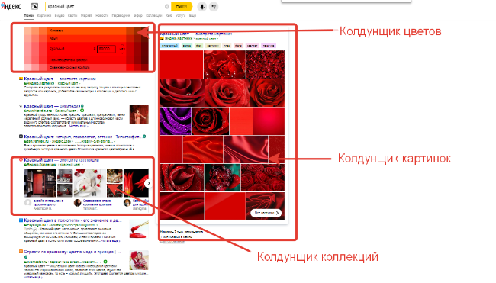Open the purple glitter rose image
The width and height of the screenshot is (496, 283).
pos(176,121)
